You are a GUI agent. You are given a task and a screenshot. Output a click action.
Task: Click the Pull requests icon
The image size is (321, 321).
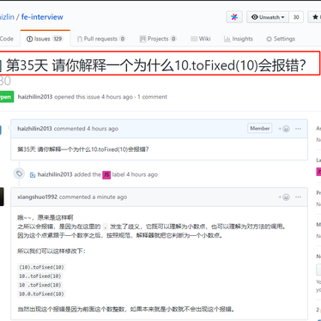click(x=80, y=39)
